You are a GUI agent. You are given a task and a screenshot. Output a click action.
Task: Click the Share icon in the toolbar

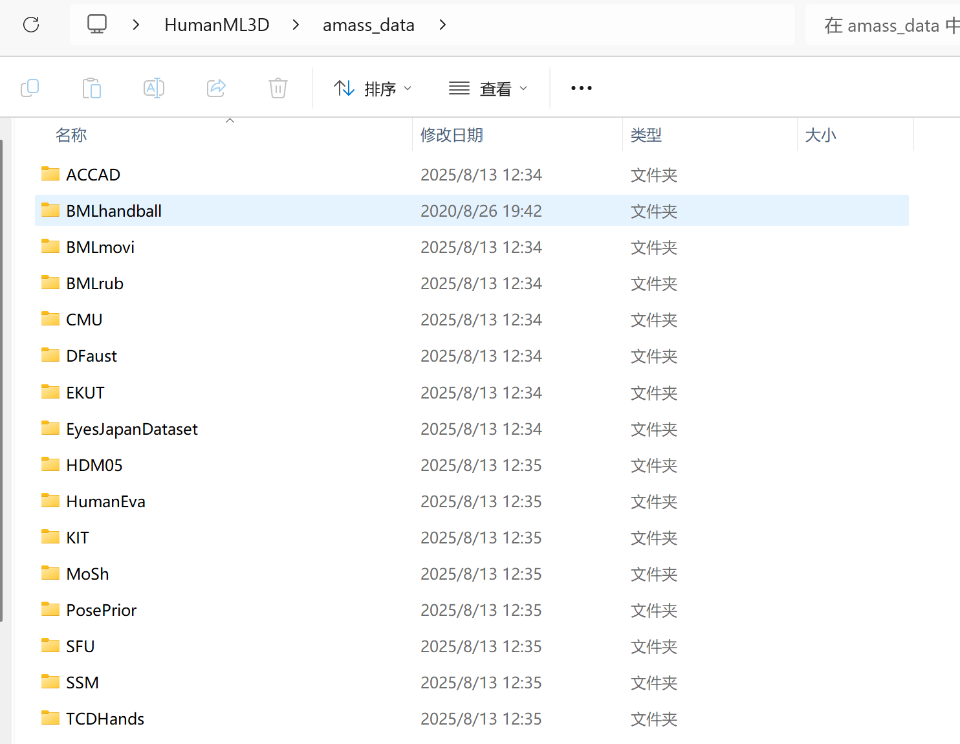click(216, 87)
